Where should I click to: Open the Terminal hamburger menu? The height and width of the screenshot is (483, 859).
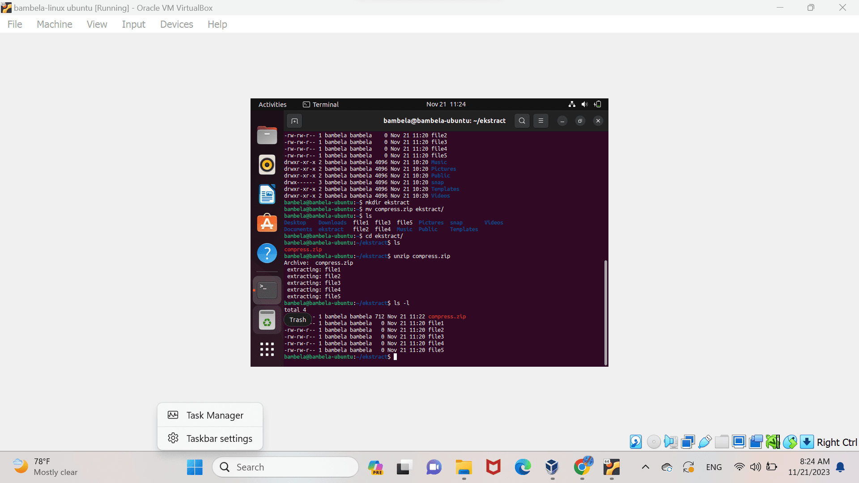[x=541, y=121]
